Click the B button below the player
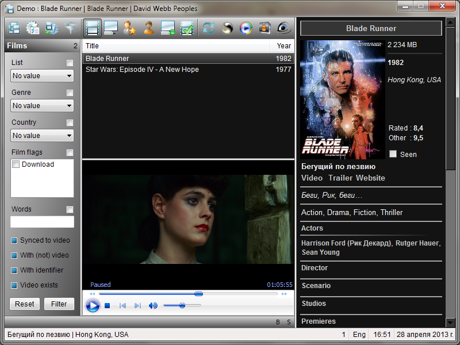The image size is (460, 345). [x=278, y=322]
